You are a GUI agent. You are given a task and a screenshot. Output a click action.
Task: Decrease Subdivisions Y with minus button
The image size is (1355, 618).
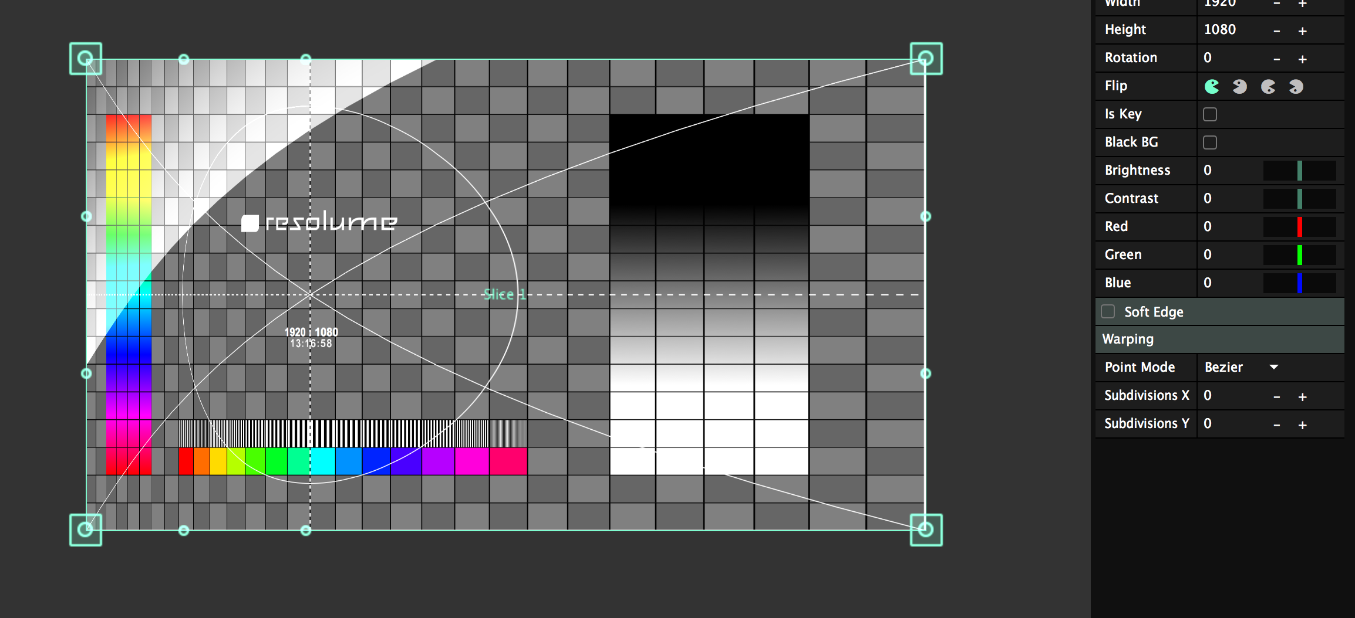1276,425
